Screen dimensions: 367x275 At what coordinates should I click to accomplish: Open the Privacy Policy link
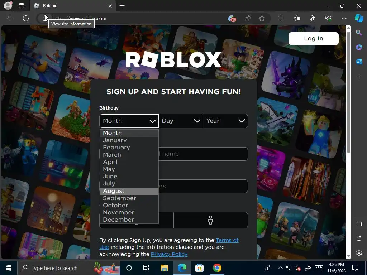[x=169, y=254]
